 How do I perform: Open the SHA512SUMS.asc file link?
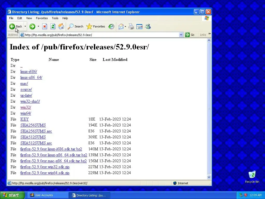(36, 143)
